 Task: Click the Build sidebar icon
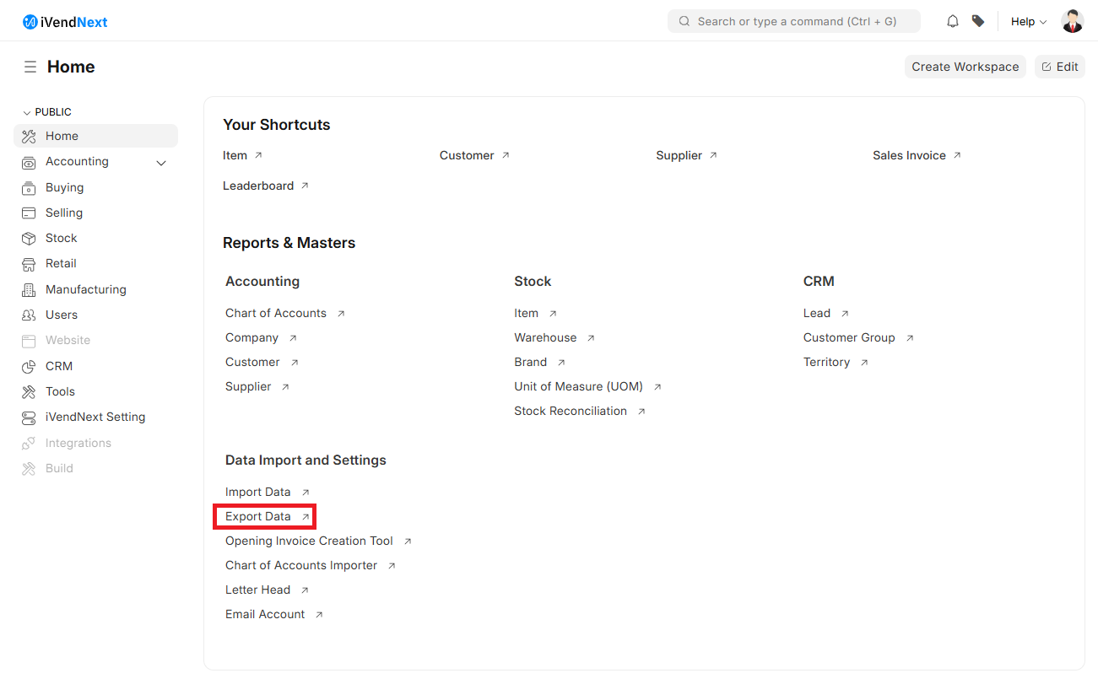click(29, 468)
